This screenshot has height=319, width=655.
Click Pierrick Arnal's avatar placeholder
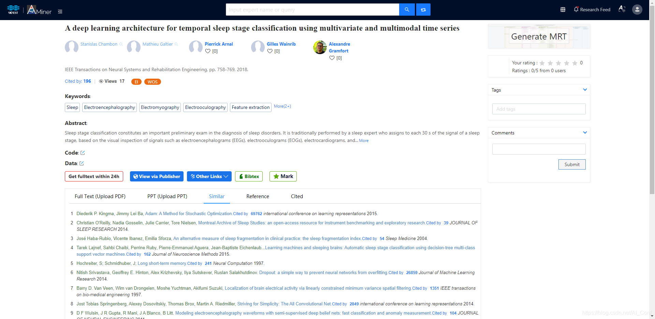[196, 47]
